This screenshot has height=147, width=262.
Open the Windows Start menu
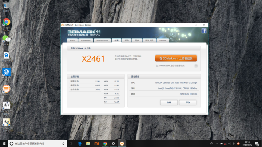pyautogui.click(x=4, y=143)
